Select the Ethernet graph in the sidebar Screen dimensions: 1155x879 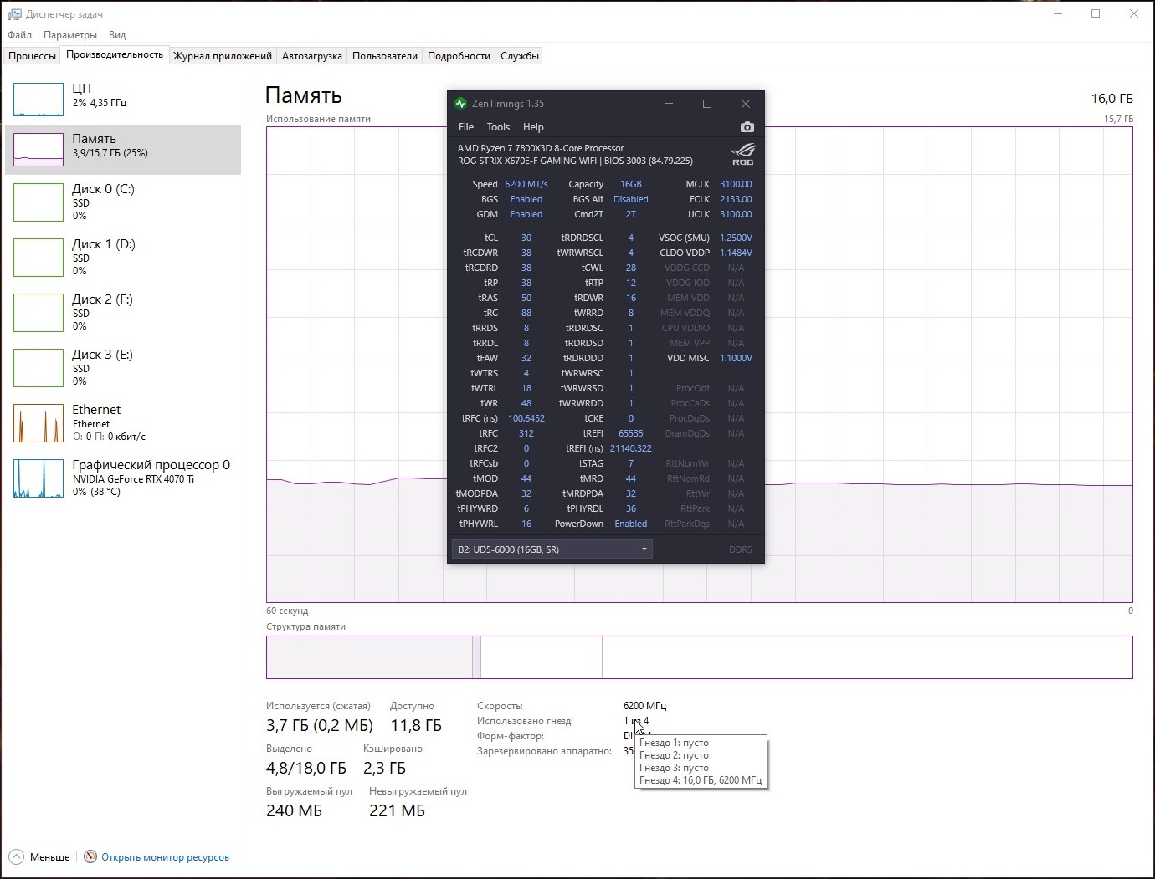38,423
